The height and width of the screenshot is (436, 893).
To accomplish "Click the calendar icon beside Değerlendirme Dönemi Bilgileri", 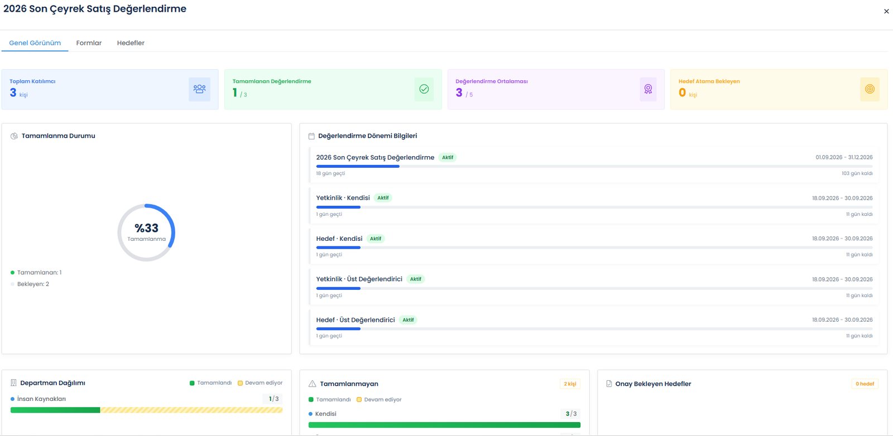I will (311, 136).
